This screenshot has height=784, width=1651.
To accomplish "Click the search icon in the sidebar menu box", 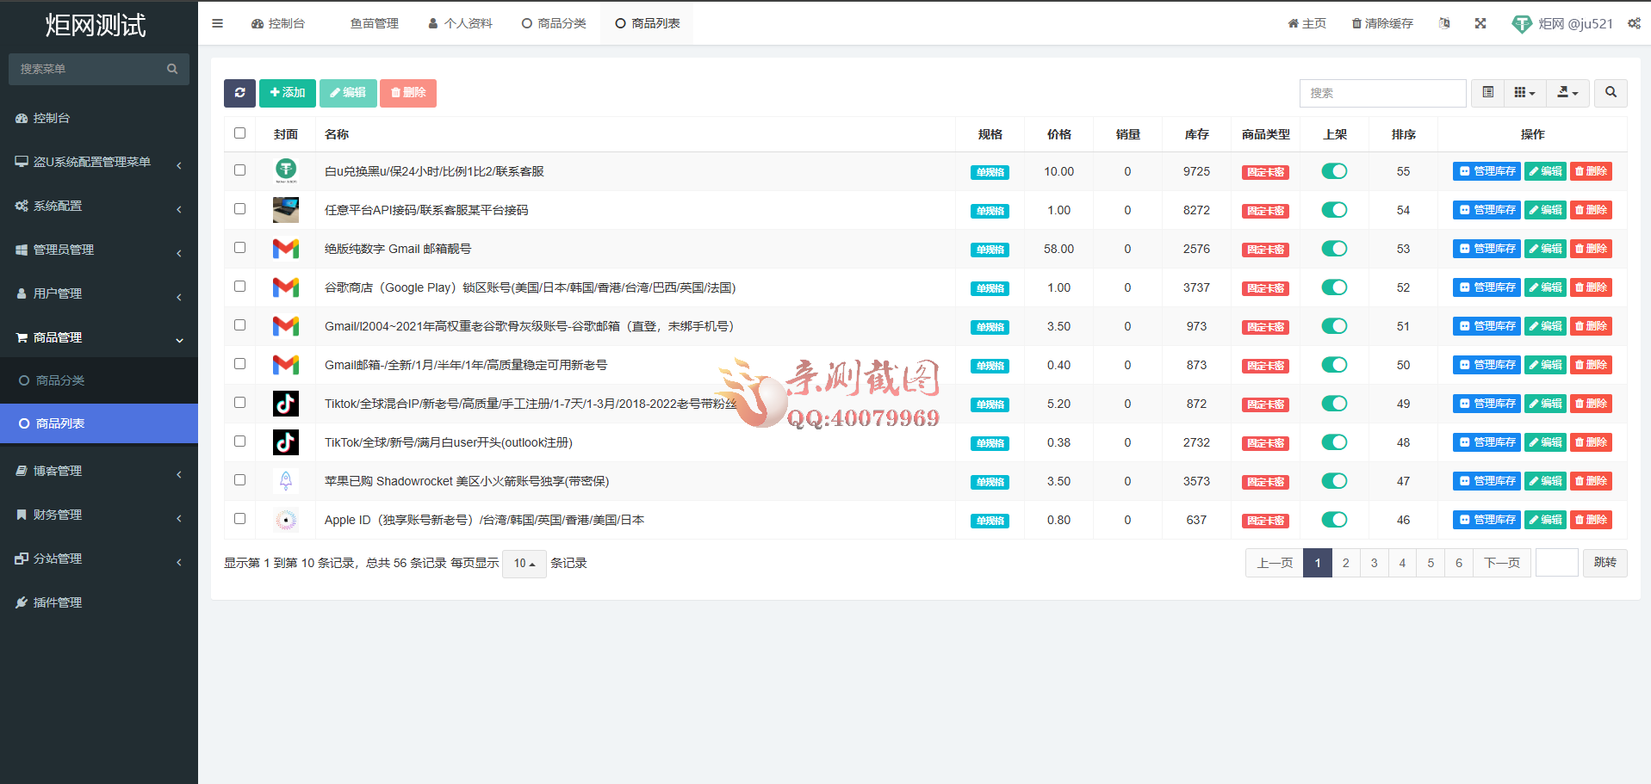I will [172, 69].
